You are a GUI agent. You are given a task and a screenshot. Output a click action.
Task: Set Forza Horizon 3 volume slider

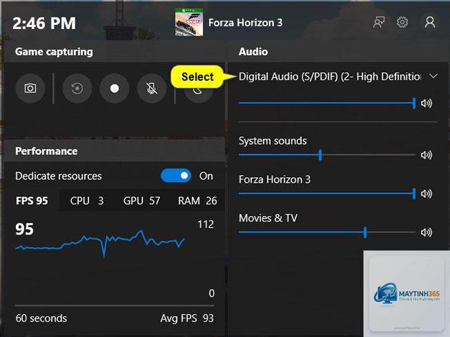click(x=327, y=194)
